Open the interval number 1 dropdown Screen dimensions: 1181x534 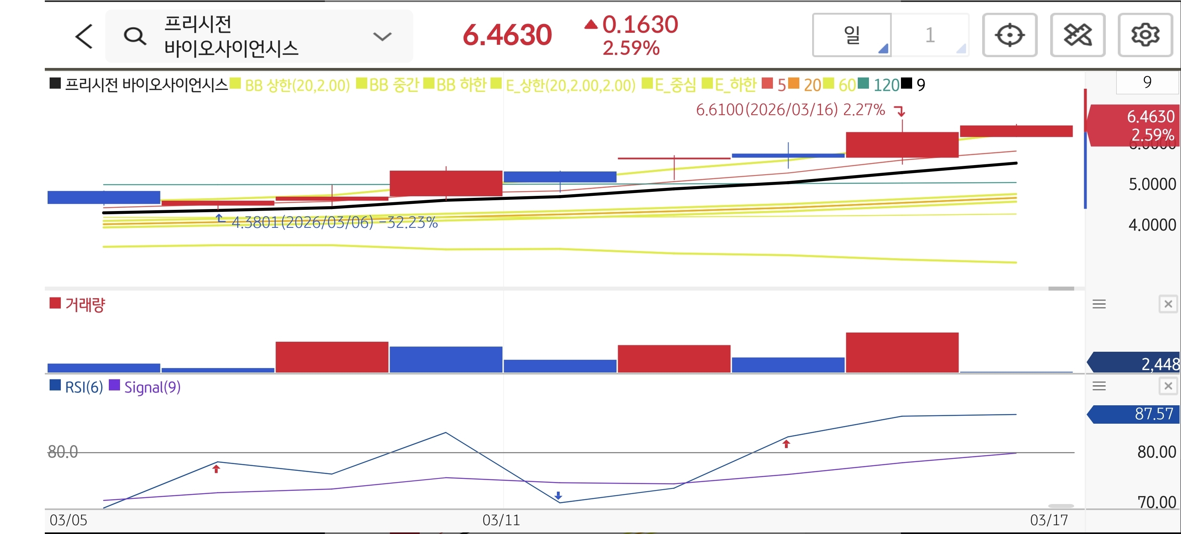(x=930, y=35)
